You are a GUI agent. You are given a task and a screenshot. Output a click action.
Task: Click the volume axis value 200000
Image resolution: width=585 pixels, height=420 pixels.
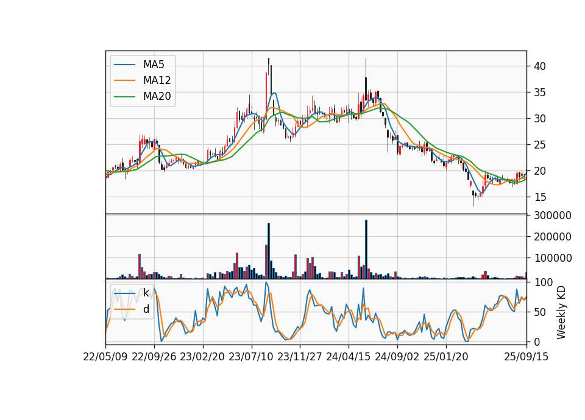553,237
